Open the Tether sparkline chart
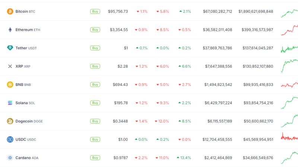 pyautogui.click(x=289, y=49)
